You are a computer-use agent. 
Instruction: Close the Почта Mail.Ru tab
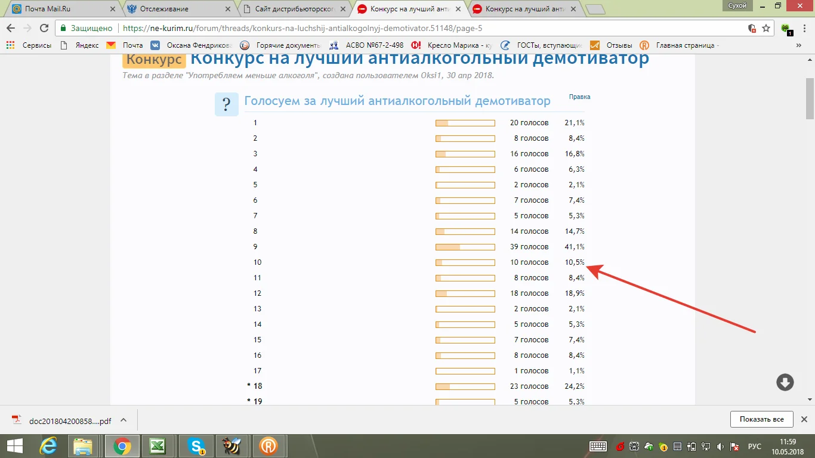click(x=113, y=9)
